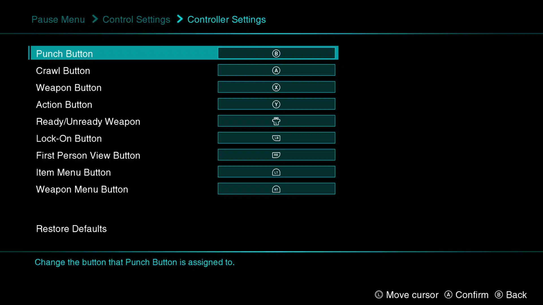
Task: Click the Ready/Unready Weapon icon
Action: [x=276, y=121]
